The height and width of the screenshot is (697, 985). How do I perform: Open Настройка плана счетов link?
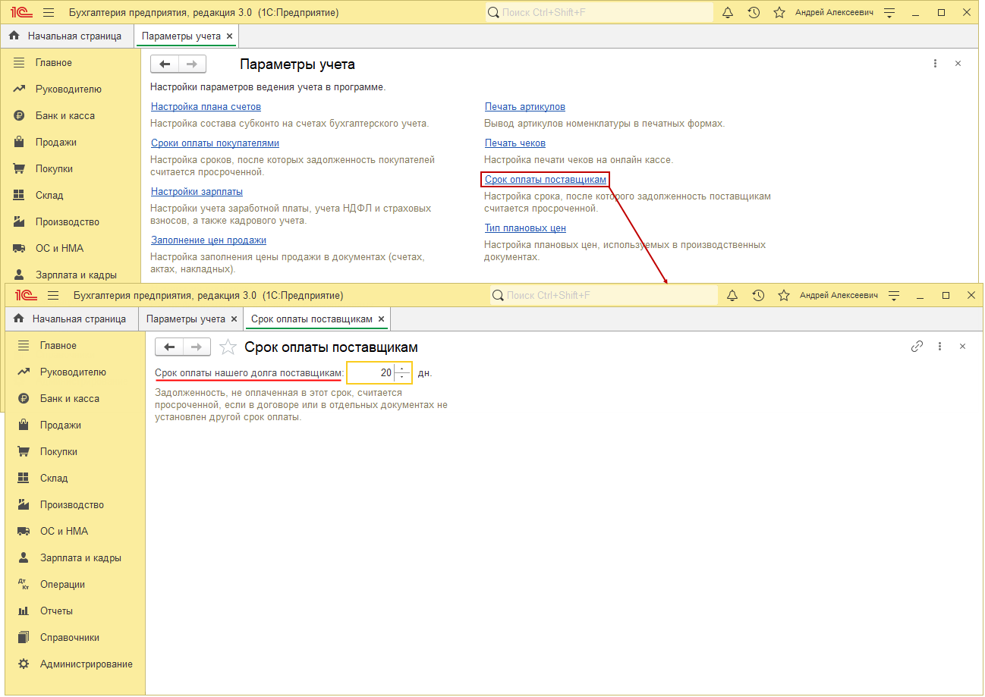[x=206, y=107]
